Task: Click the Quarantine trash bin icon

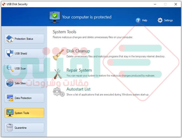Action: (10, 127)
